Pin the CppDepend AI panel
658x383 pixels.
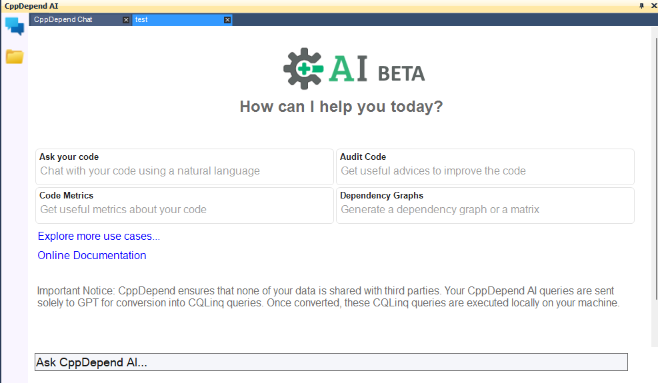click(x=641, y=6)
